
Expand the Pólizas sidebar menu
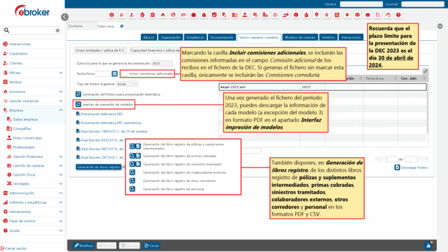click(x=60, y=73)
